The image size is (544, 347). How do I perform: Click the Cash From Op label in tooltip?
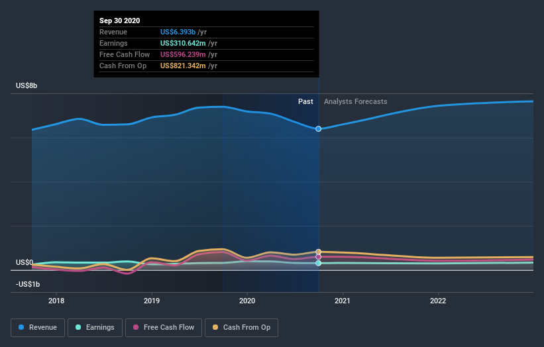(123, 66)
